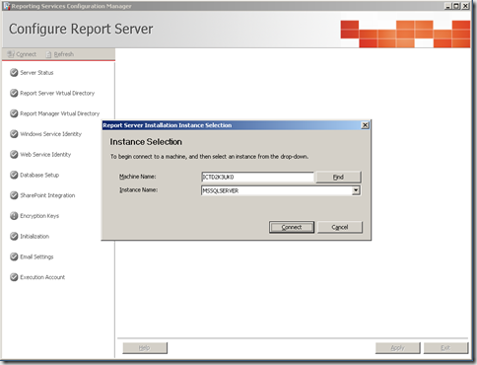
Task: Cancel the Instance Selection dialog
Action: point(340,227)
